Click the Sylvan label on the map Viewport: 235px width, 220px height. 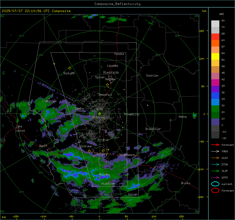coord(100,77)
